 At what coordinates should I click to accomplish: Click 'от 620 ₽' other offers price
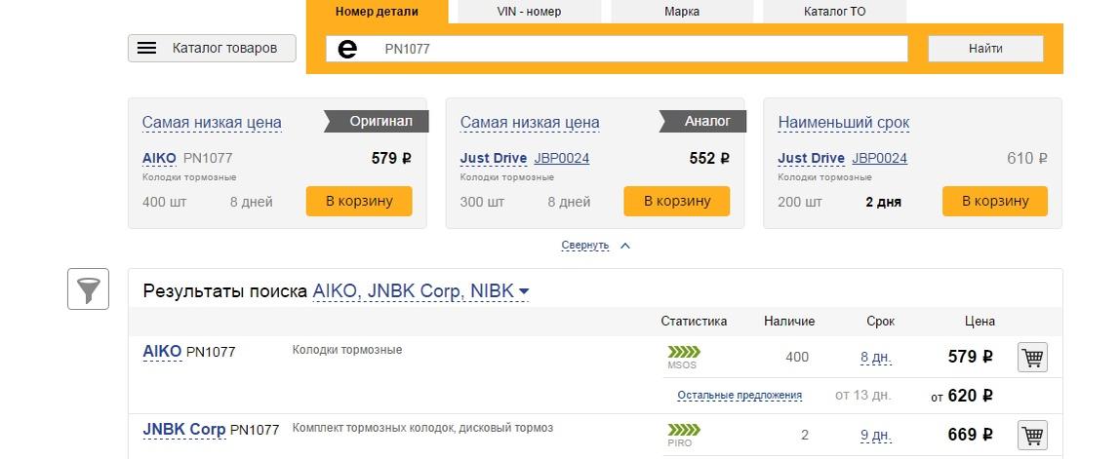(962, 396)
